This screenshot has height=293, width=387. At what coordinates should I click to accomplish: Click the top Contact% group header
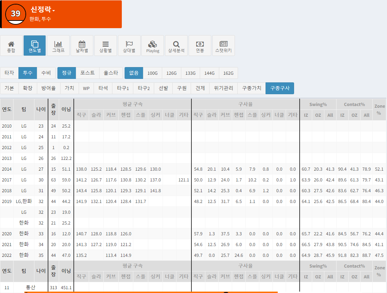tap(354, 105)
